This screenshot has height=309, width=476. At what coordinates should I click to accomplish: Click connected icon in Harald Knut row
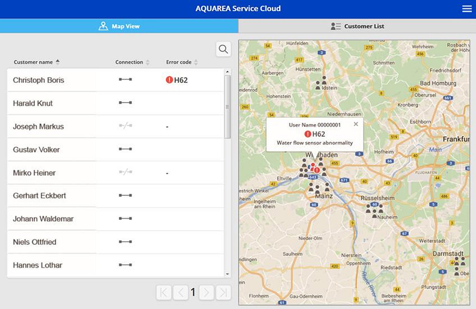(125, 103)
